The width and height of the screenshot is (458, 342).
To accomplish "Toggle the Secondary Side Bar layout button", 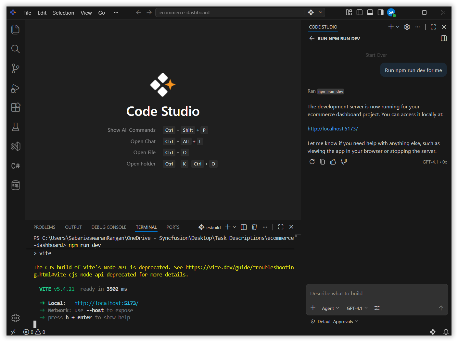I will 380,12.
